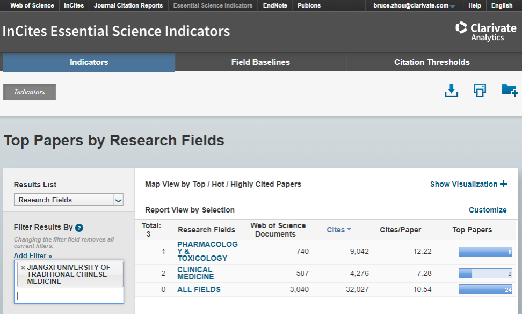Click the All Fields top papers bar
This screenshot has width=522, height=314.
(x=485, y=290)
